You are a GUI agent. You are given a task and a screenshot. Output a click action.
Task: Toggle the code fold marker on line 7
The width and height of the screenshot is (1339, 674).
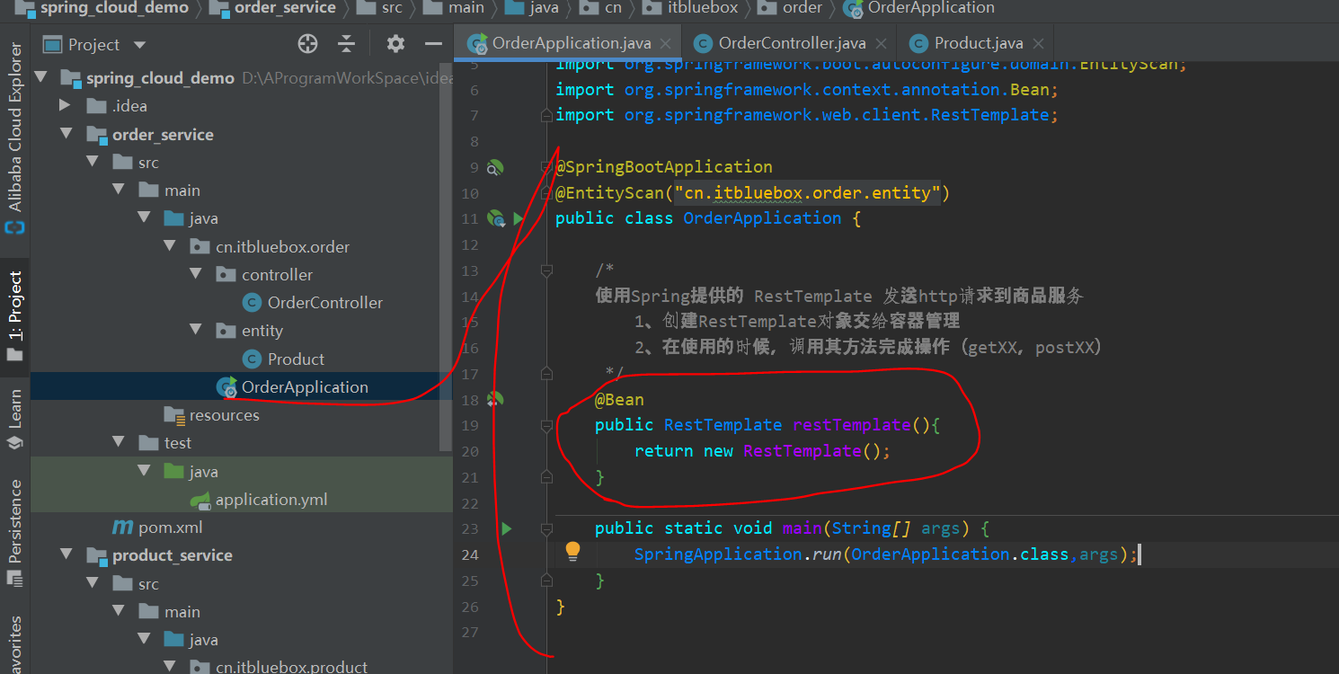(545, 115)
